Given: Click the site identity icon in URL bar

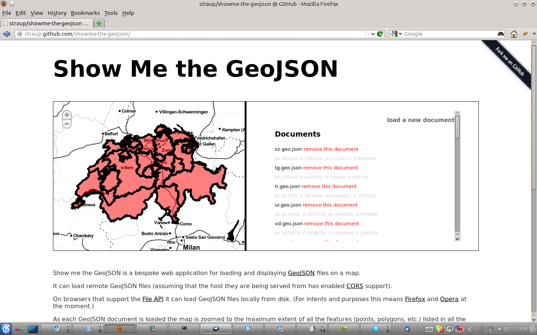Looking at the screenshot, I should 20,34.
